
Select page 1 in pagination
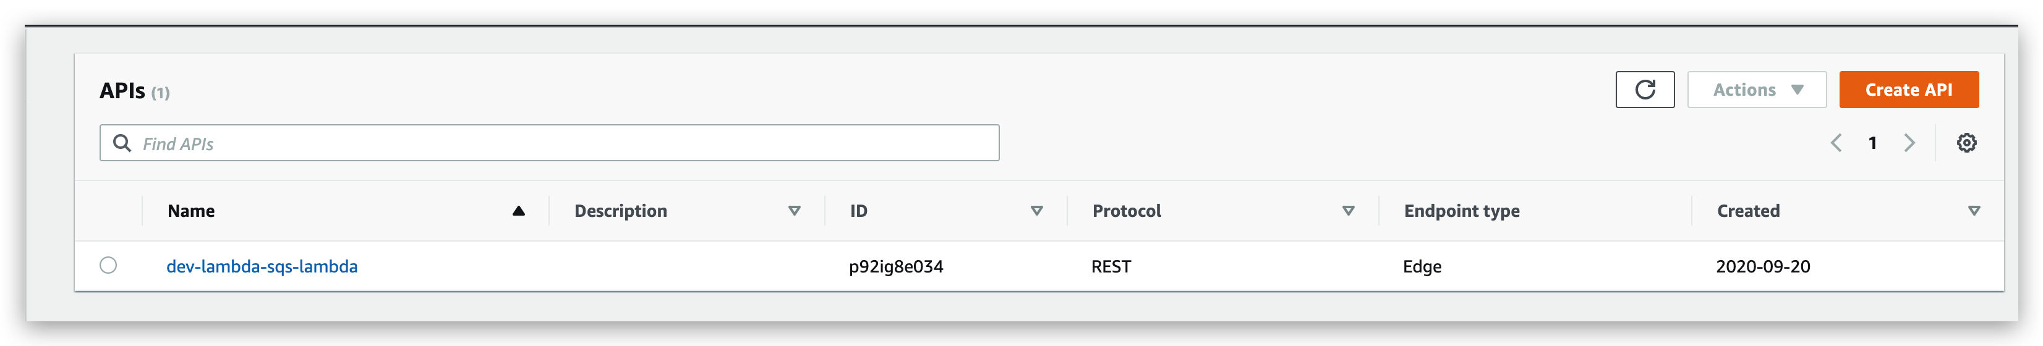pyautogui.click(x=1872, y=143)
